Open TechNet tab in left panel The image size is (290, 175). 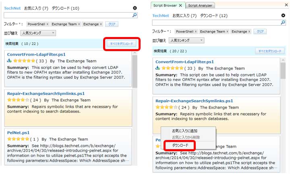click(x=12, y=8)
